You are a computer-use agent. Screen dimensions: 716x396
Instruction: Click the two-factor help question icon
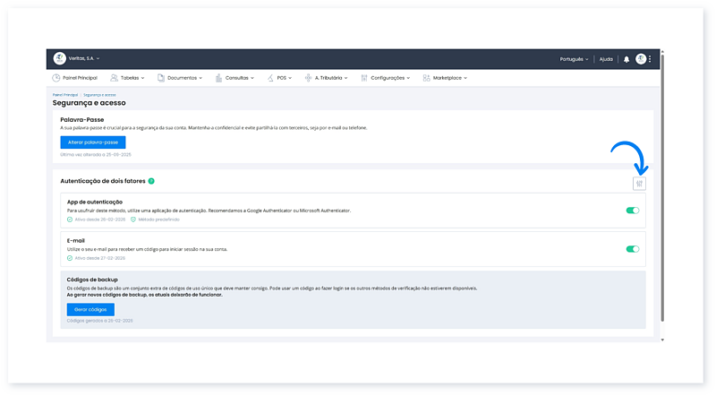[152, 181]
